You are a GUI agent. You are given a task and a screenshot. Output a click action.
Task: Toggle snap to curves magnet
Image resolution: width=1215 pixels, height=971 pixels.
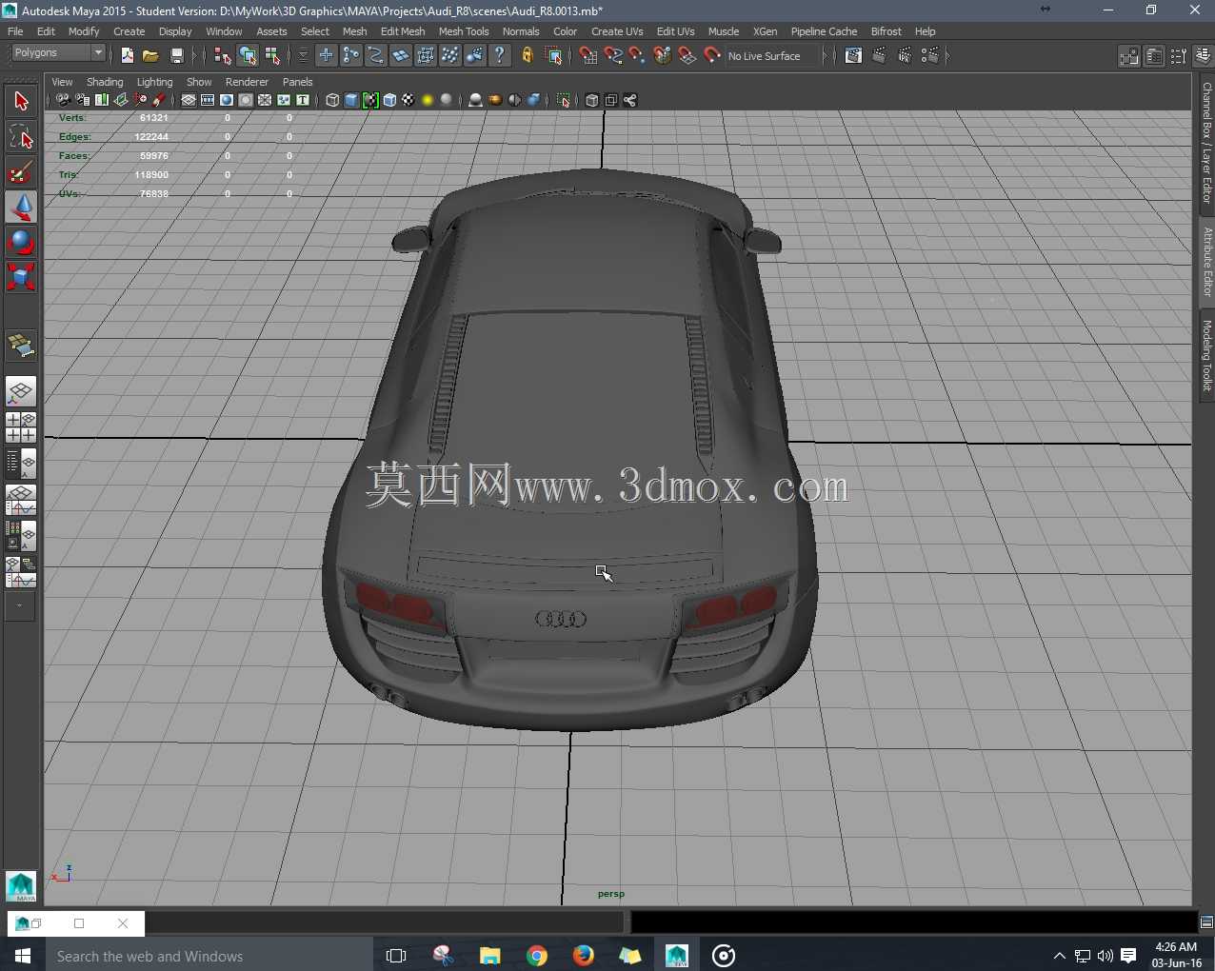[613, 56]
